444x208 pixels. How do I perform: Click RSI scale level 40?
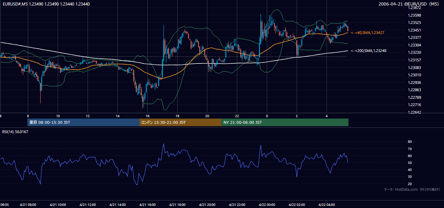410,170
